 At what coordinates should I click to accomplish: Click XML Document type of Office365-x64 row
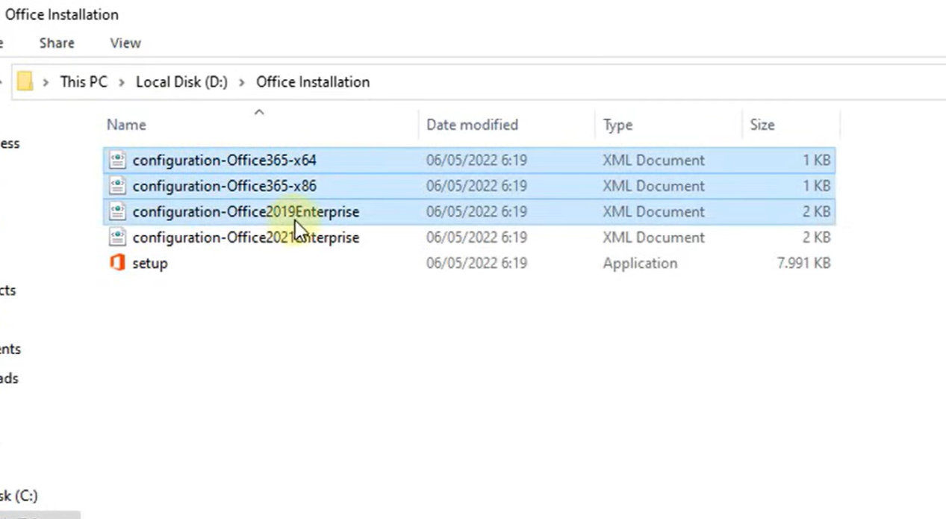[x=653, y=160]
